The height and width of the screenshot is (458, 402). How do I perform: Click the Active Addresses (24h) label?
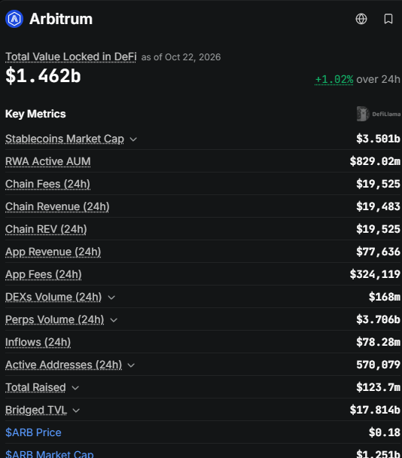tap(64, 365)
